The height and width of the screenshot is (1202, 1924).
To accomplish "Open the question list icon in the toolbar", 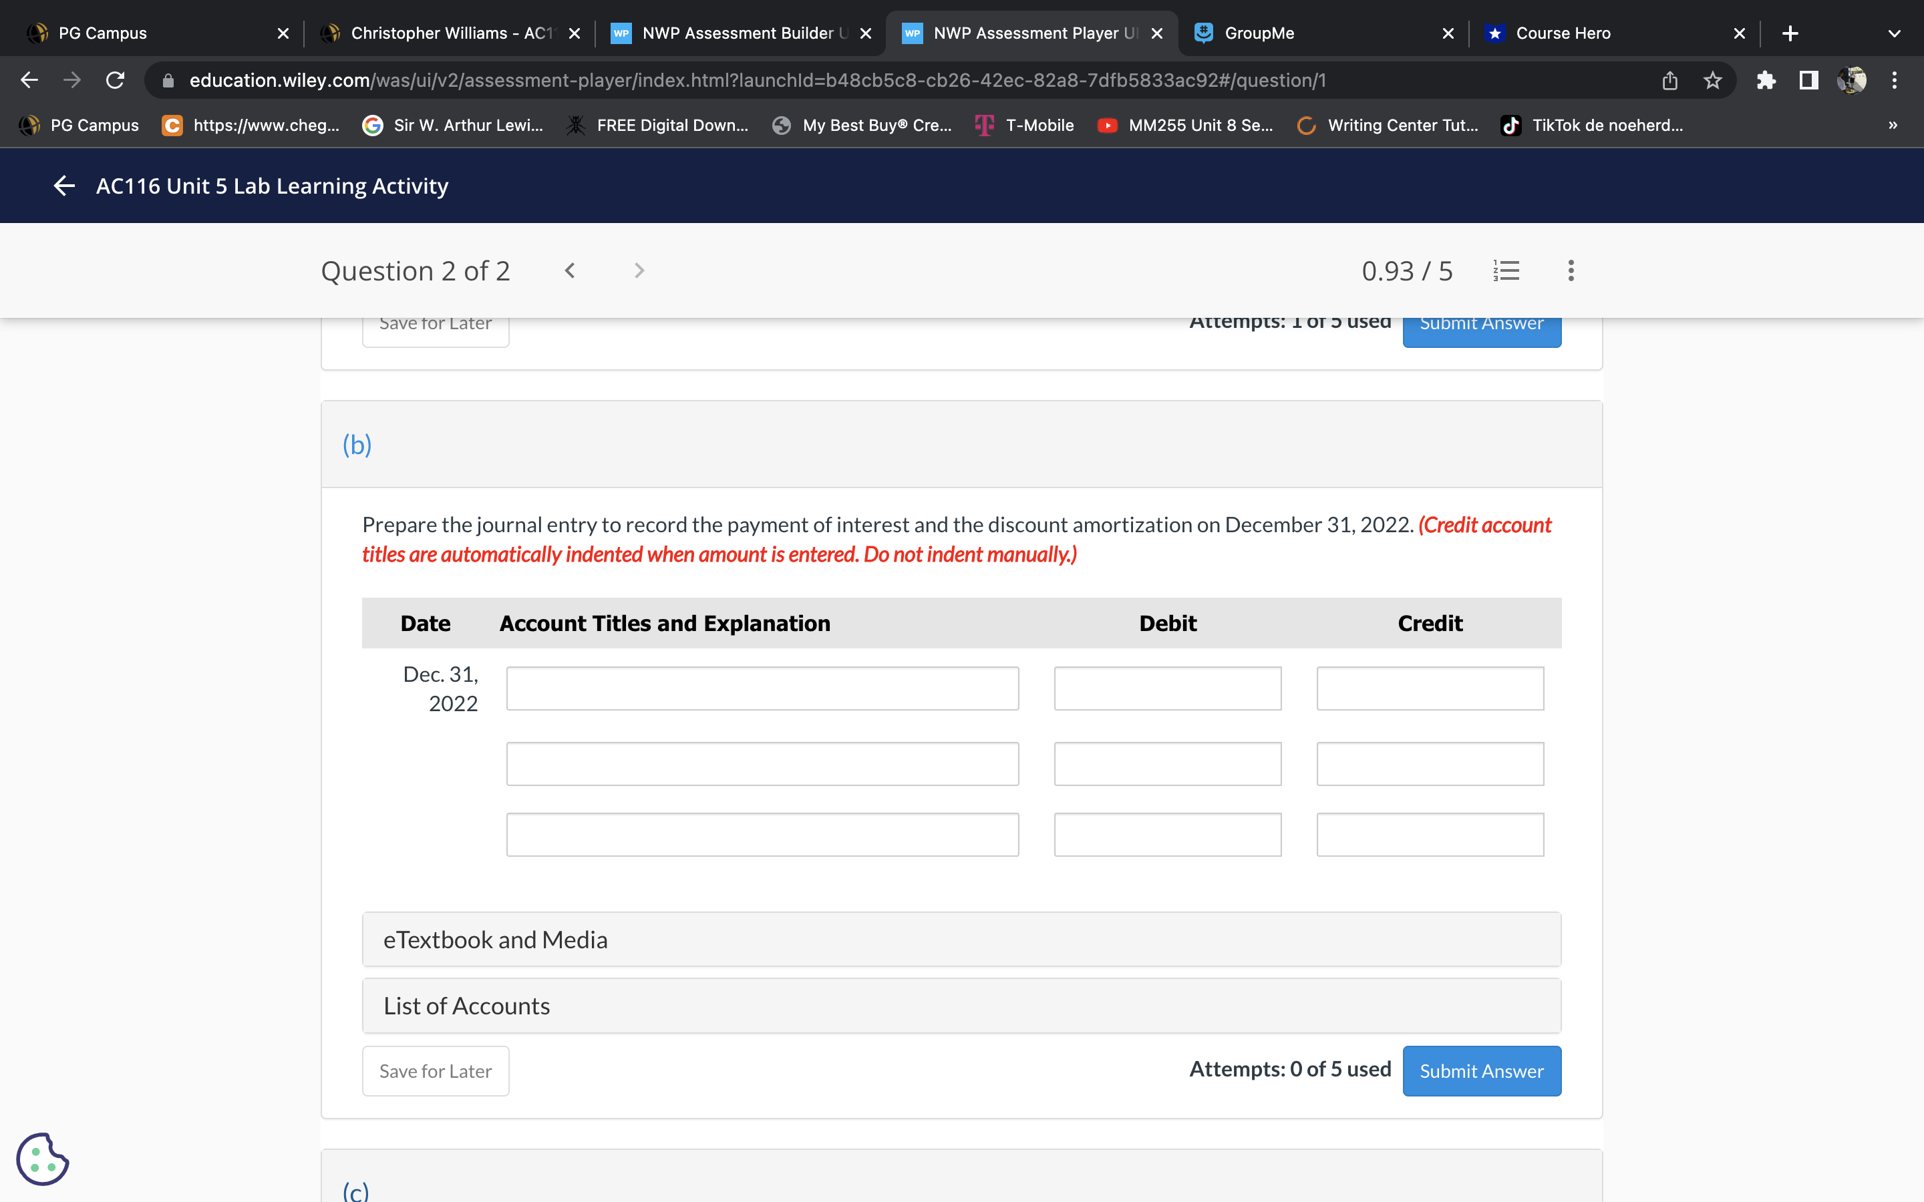I will click(1506, 270).
